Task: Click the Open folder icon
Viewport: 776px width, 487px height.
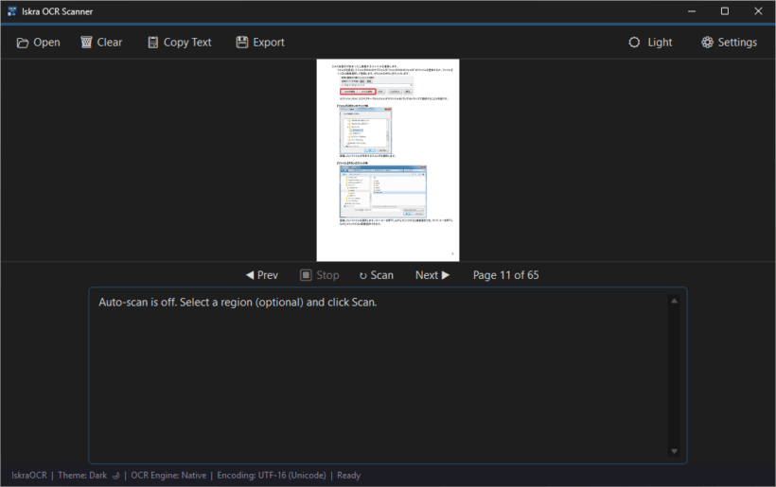Action: coord(23,43)
